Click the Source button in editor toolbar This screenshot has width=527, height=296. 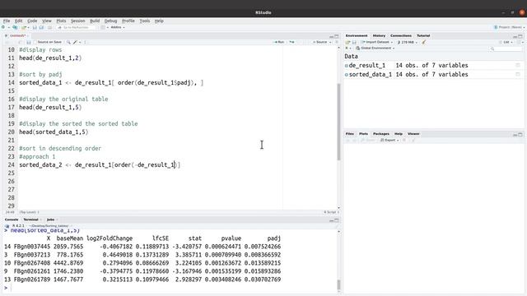click(x=320, y=42)
